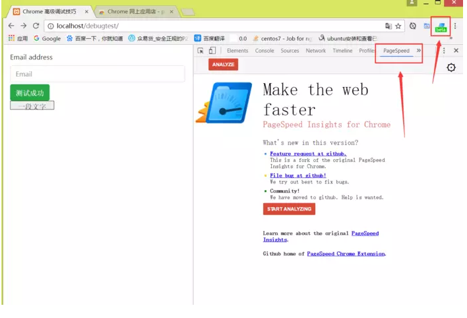Open the 0.0 bookmark

pos(239,38)
